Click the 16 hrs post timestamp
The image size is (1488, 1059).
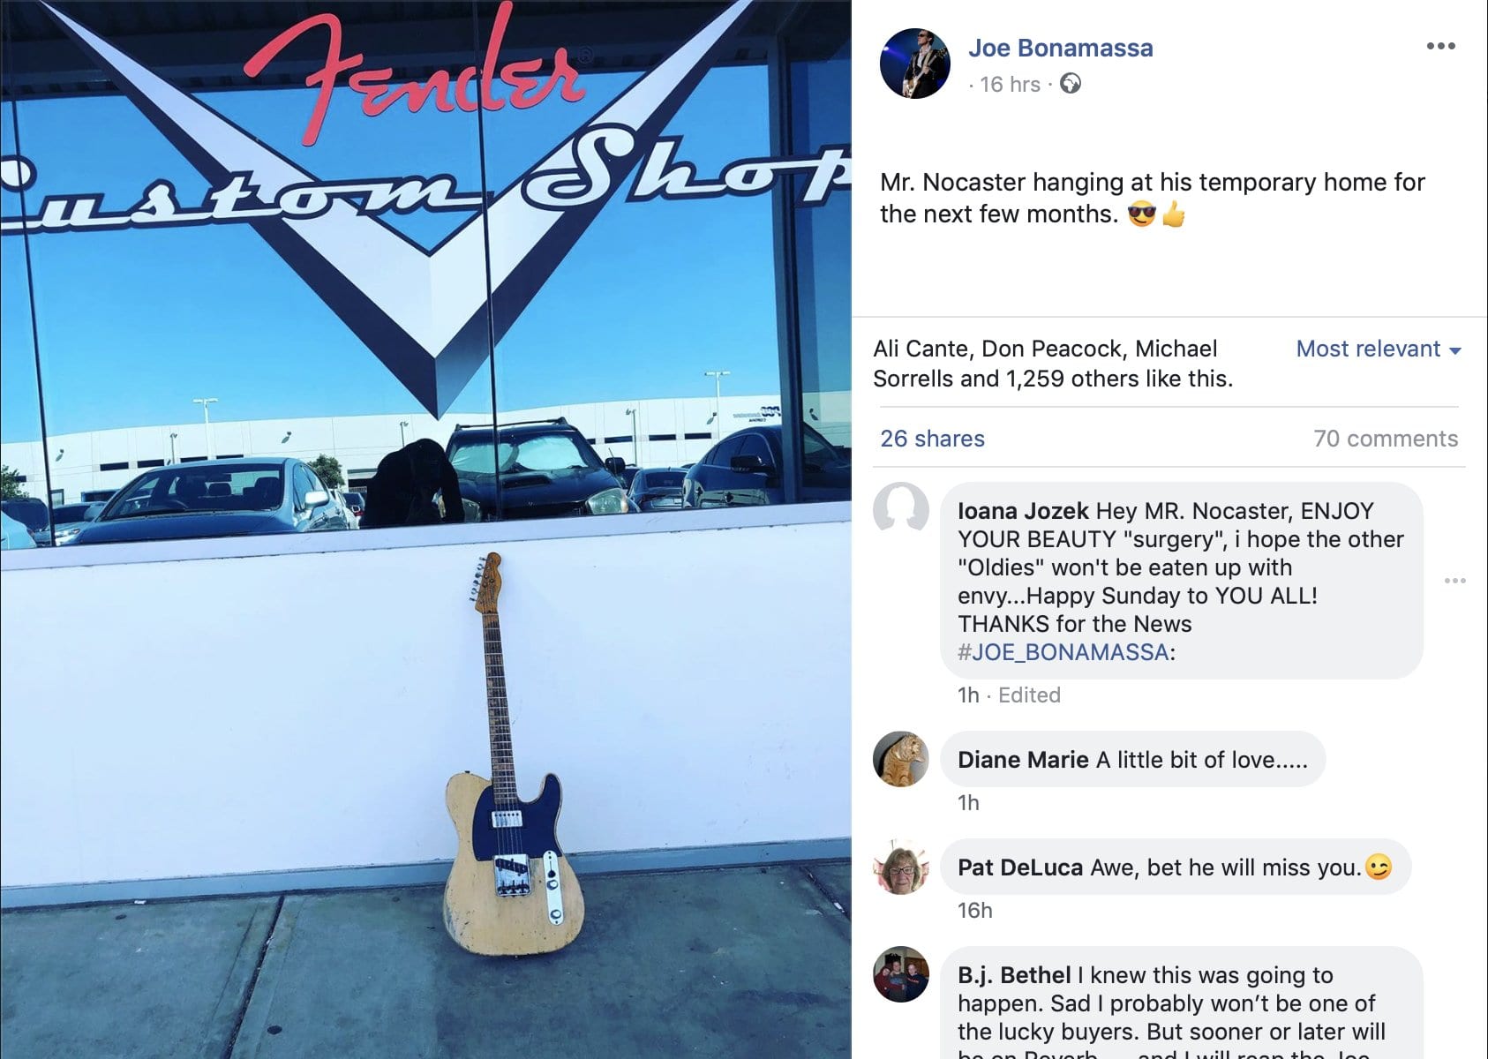tap(1010, 85)
